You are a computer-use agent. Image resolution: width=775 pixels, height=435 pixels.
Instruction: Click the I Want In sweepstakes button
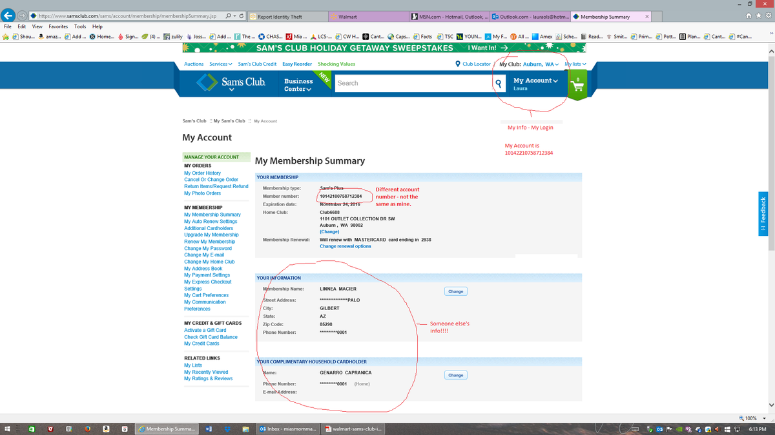487,48
